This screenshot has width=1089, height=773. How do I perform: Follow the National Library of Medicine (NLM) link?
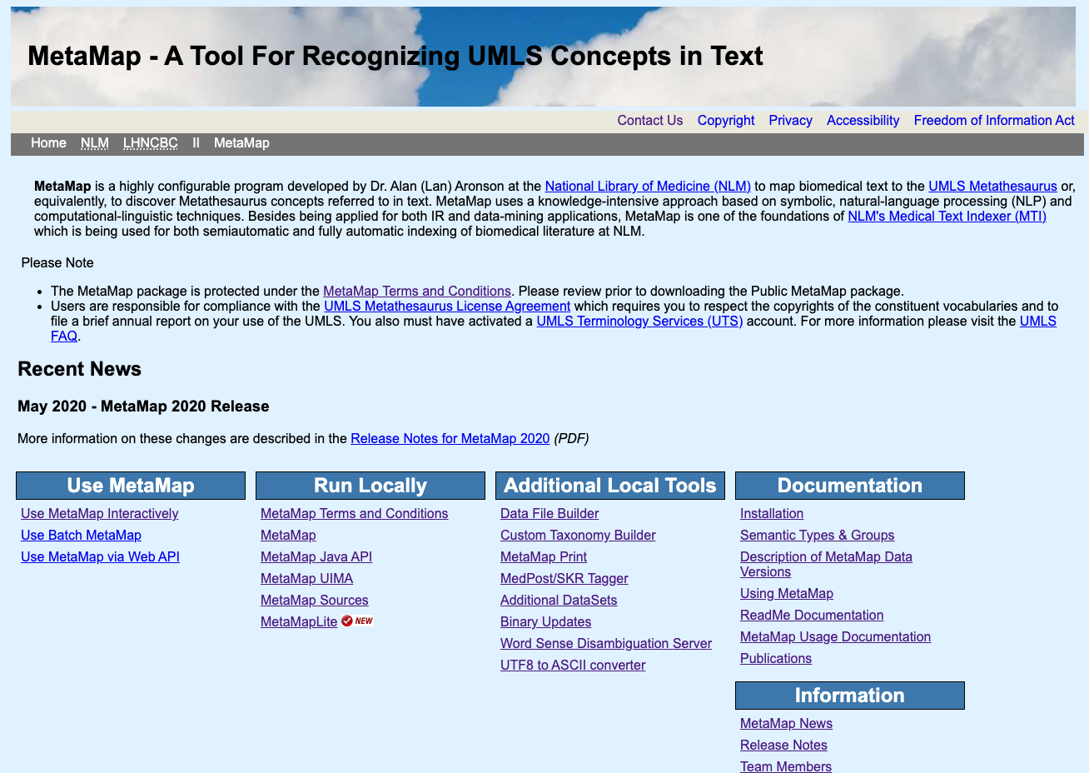point(647,187)
